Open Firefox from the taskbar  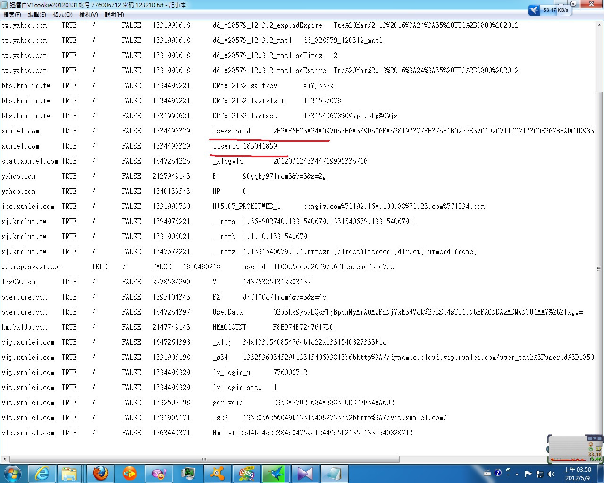[x=100, y=473]
